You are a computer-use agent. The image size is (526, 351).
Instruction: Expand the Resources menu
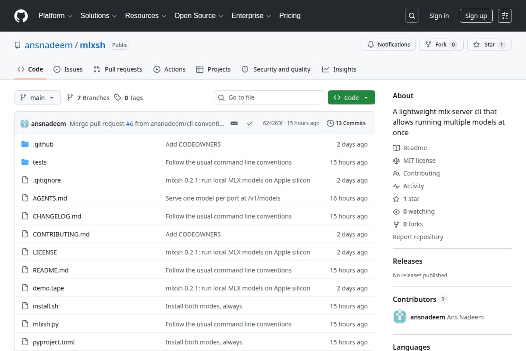[146, 16]
